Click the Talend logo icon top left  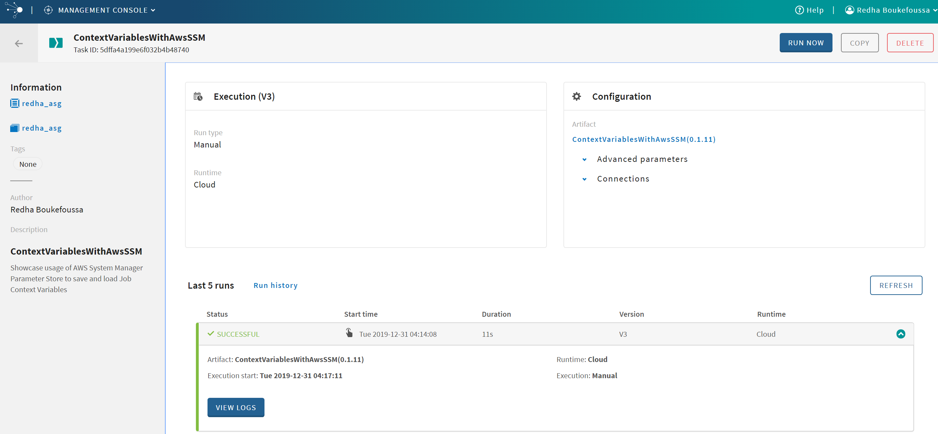(x=14, y=10)
